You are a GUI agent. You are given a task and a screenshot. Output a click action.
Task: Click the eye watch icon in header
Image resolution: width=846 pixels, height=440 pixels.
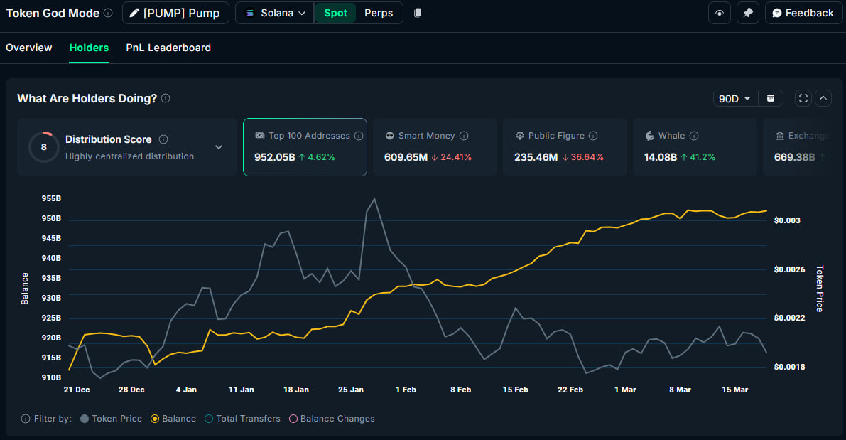[720, 13]
